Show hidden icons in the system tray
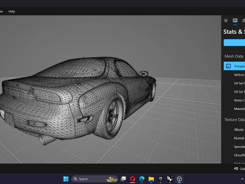The height and width of the screenshot is (184, 245). (x=242, y=179)
